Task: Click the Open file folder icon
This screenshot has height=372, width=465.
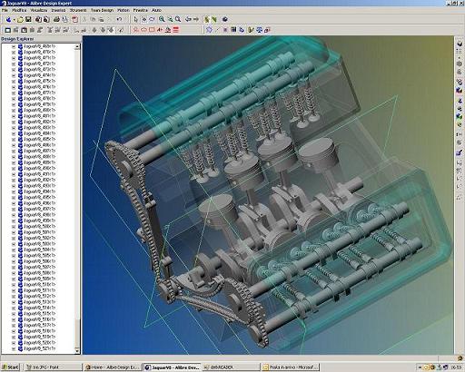Action: coord(20,19)
